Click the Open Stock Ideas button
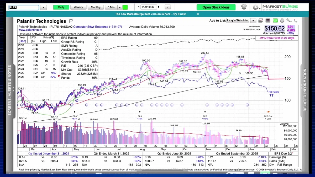 coord(216,7)
